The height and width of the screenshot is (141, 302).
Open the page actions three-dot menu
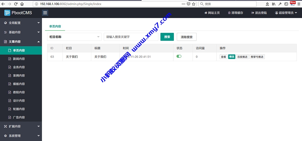pyautogui.click(x=183, y=4)
